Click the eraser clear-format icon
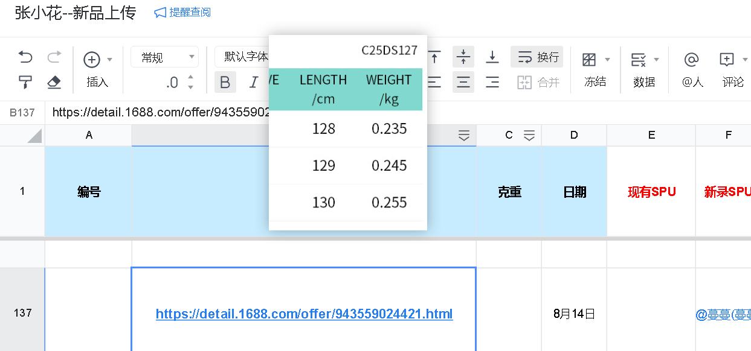Viewport: 751px width, 351px height. pos(54,82)
